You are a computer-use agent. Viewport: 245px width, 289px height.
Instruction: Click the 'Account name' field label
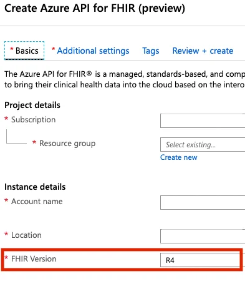coord(37,202)
